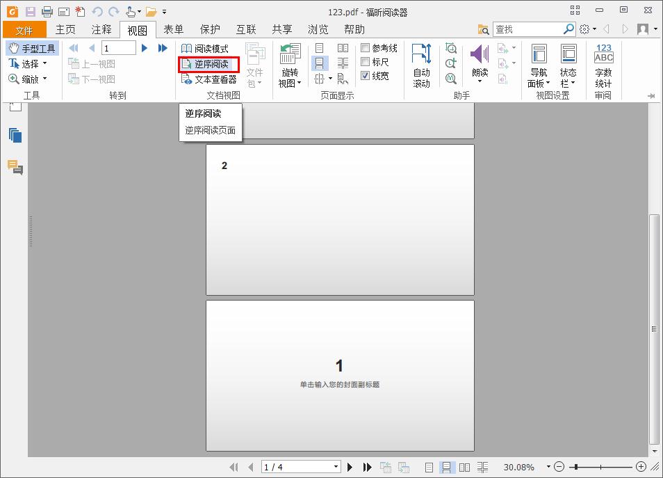The width and height of the screenshot is (663, 478).
Task: Open the comments panel in left sidebar
Action: click(15, 167)
